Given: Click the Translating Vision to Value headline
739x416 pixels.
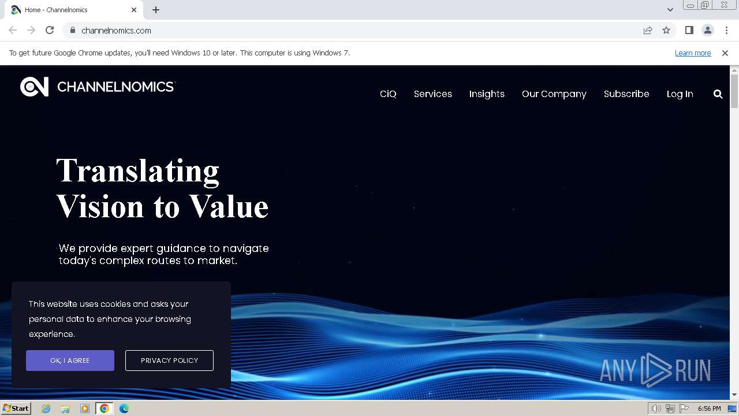Looking at the screenshot, I should pyautogui.click(x=162, y=188).
